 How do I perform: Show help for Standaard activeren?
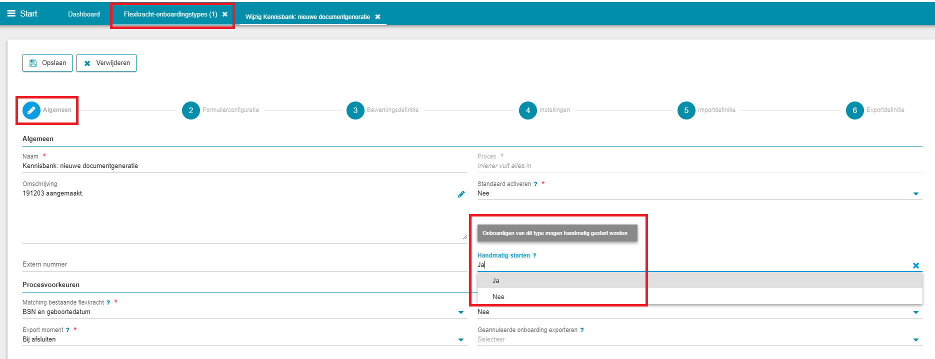coord(535,184)
